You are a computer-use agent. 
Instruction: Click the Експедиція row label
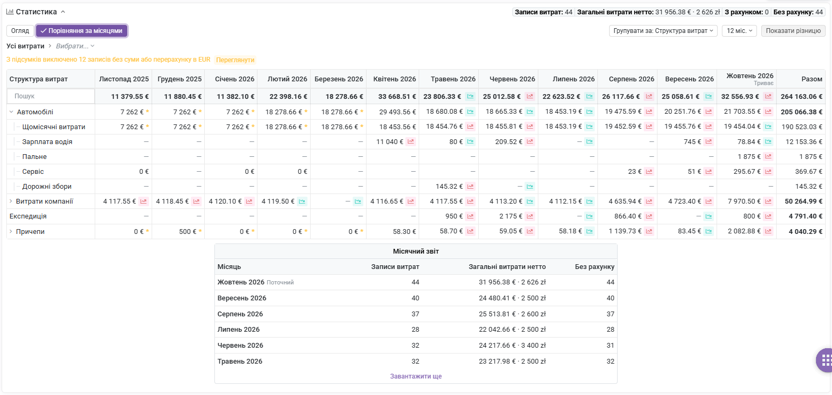tap(28, 216)
